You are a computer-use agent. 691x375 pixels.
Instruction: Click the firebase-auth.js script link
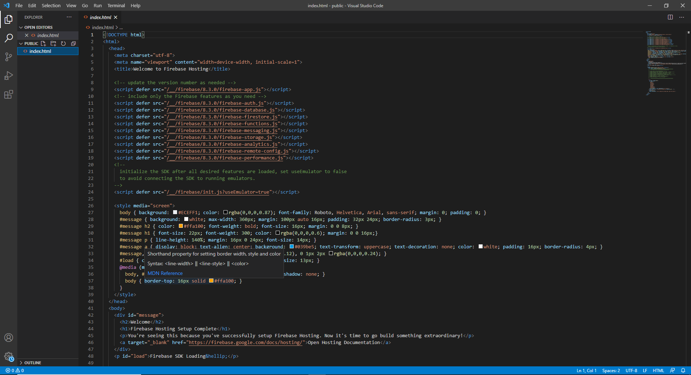215,103
